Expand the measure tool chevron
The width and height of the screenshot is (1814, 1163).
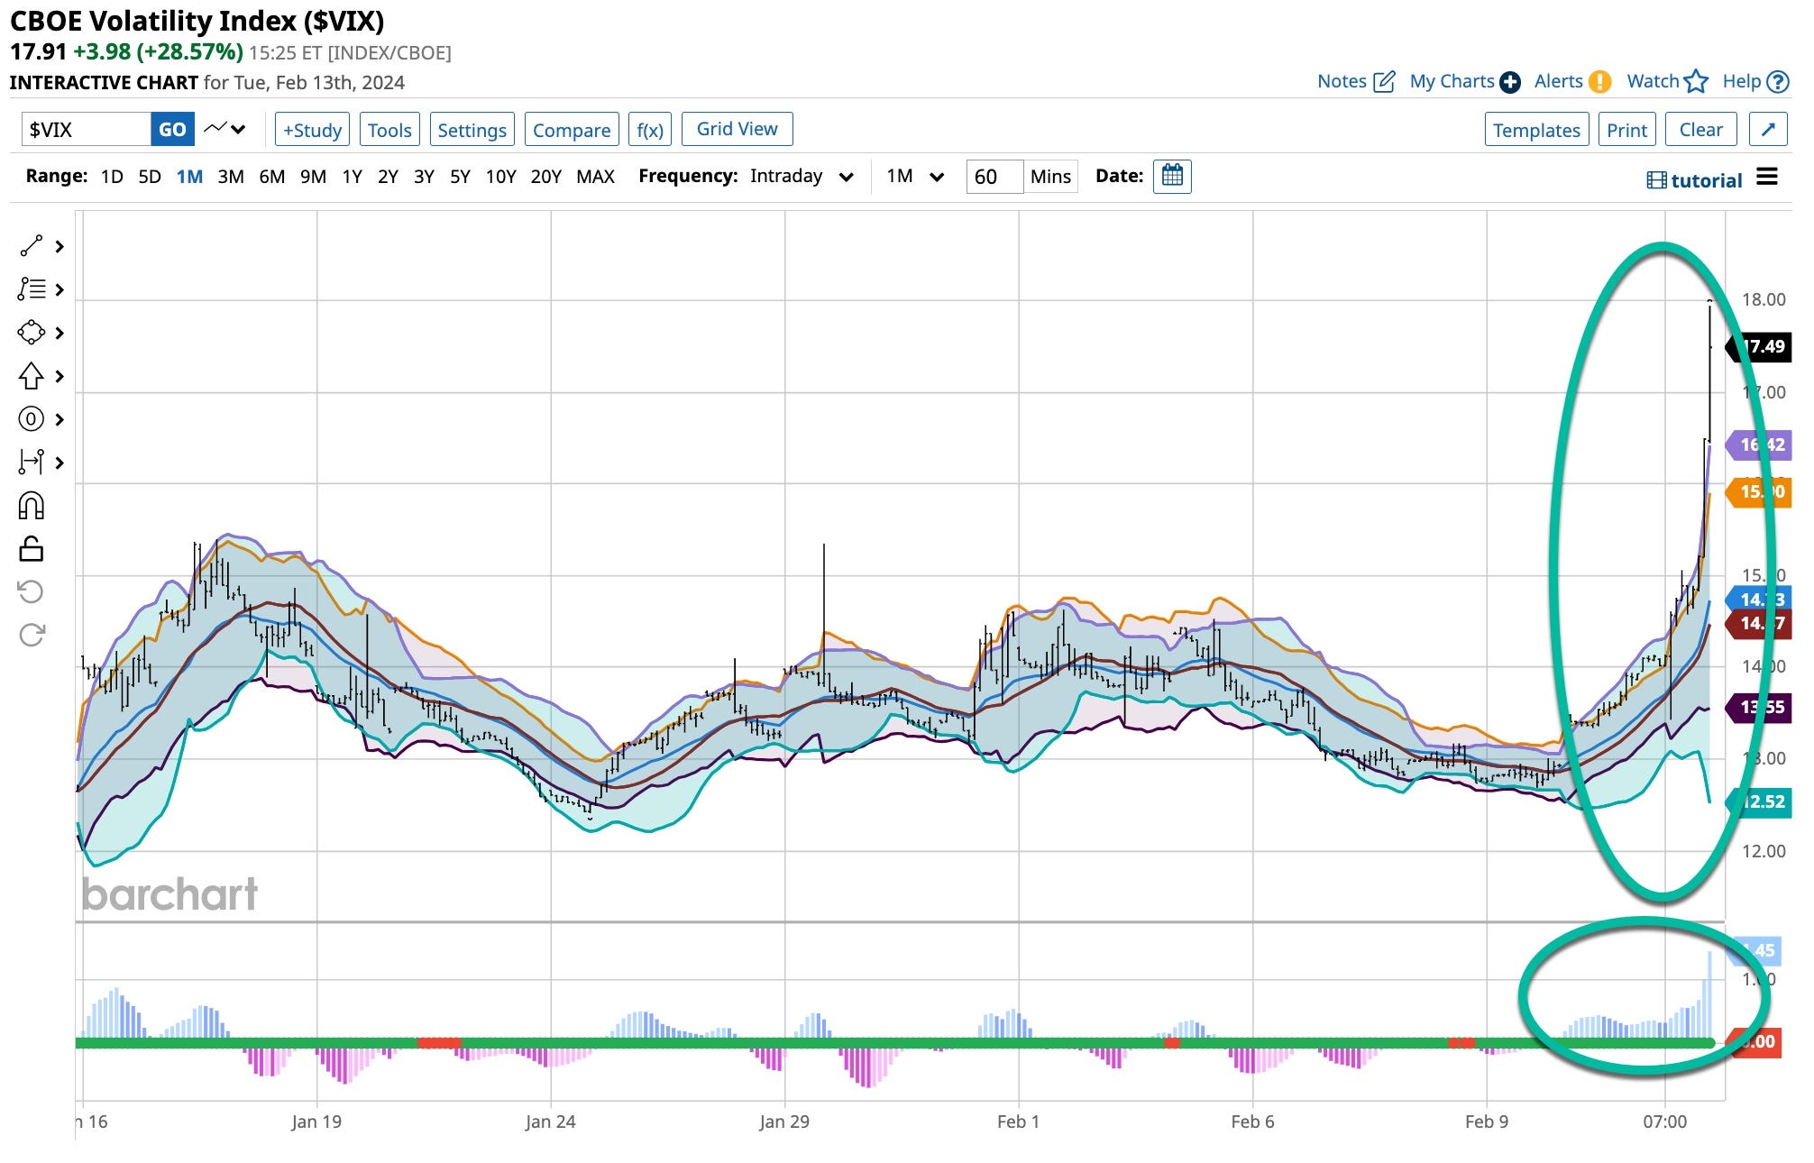pyautogui.click(x=60, y=462)
